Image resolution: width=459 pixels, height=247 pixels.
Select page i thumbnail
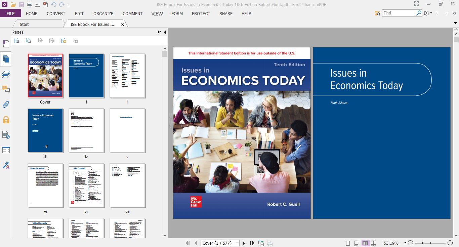tap(86, 76)
